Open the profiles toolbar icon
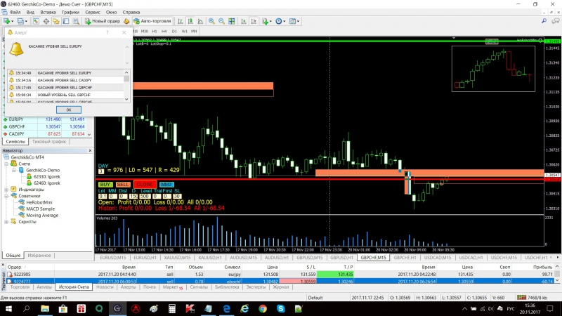Image resolution: width=562 pixels, height=316 pixels. click(20, 22)
